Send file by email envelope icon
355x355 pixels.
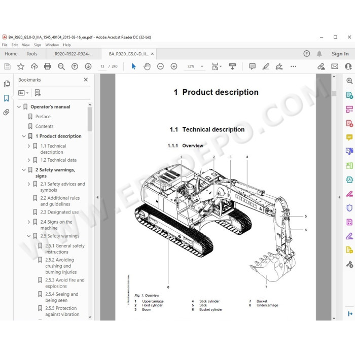(x=335, y=66)
